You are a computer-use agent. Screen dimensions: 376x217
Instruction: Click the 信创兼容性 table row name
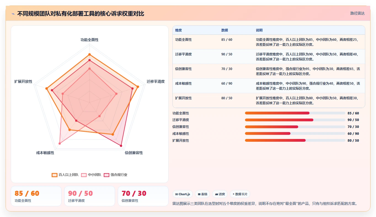(x=183, y=69)
